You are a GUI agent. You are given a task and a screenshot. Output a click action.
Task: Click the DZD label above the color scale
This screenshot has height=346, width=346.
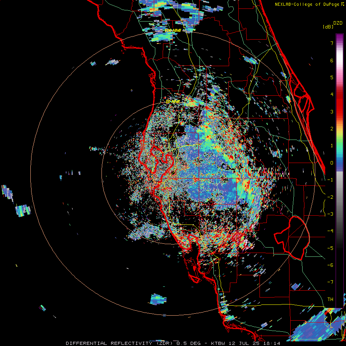(338, 23)
